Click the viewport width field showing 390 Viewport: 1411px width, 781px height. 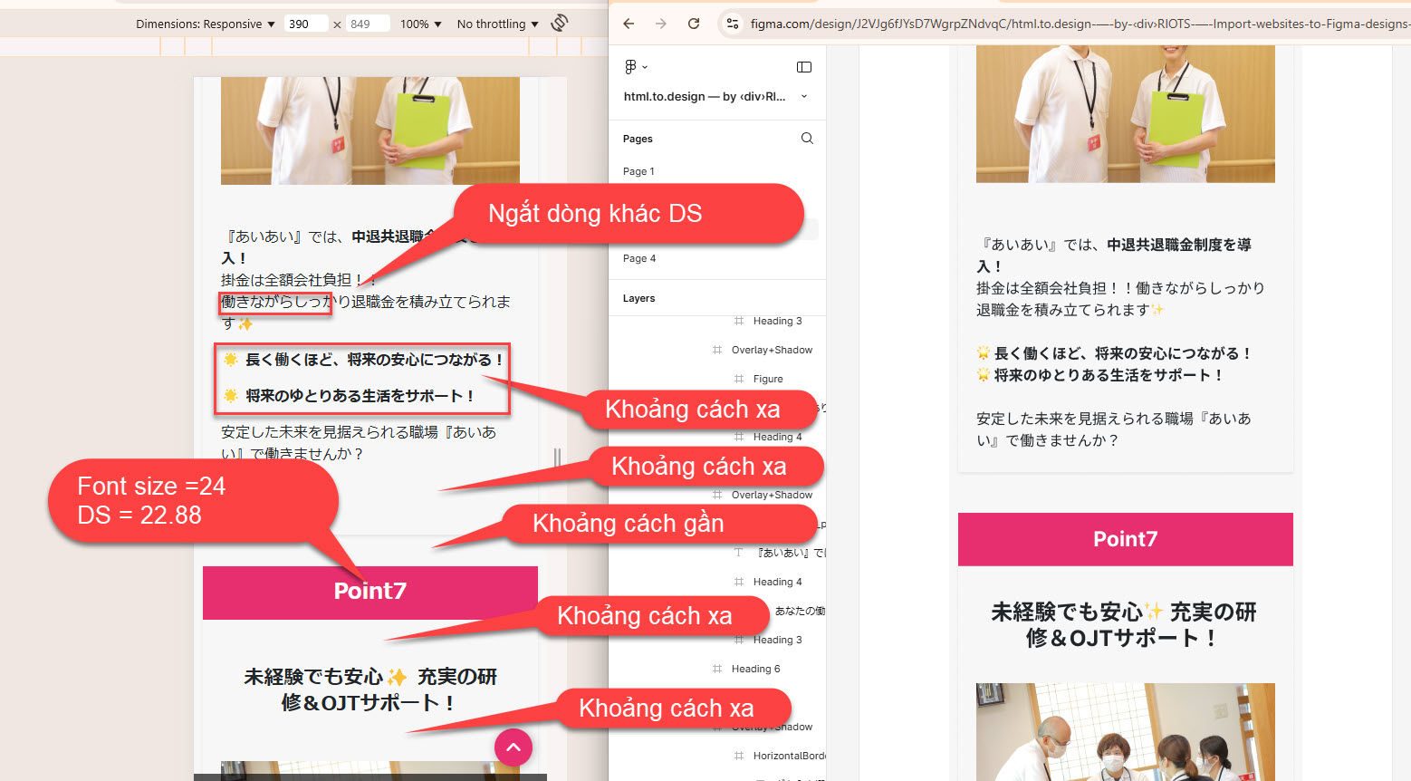click(304, 24)
